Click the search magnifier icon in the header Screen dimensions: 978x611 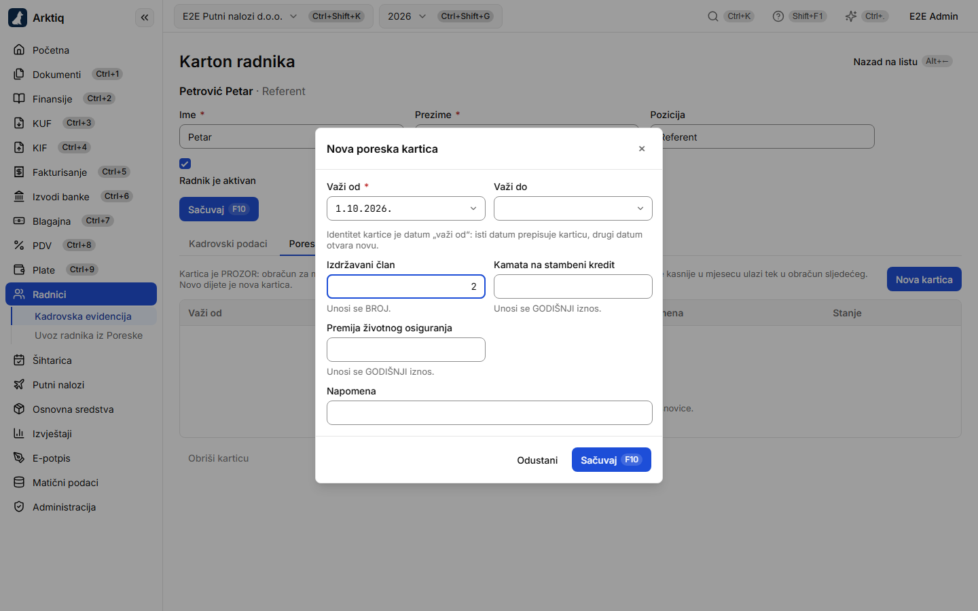click(x=712, y=16)
